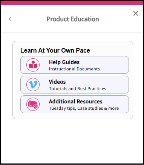Click empty white area below the resources card

point(72,141)
